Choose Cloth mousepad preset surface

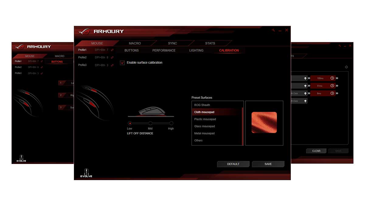[x=217, y=112]
